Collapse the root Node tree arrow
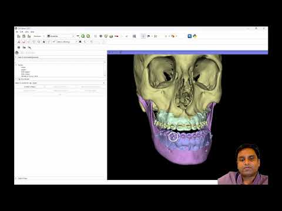Image resolution: width=282 pixels, height=211 pixels. click(16, 65)
